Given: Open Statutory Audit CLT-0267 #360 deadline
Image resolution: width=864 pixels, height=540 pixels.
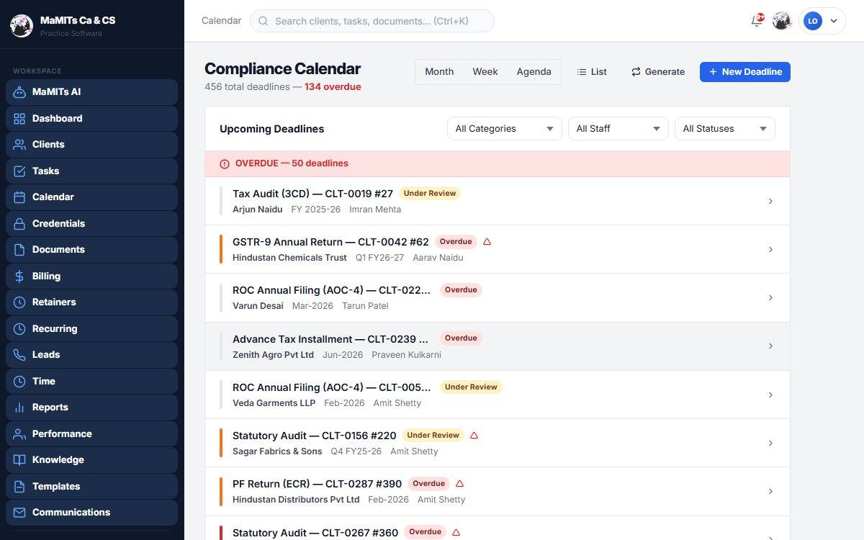Looking at the screenshot, I should (498, 529).
